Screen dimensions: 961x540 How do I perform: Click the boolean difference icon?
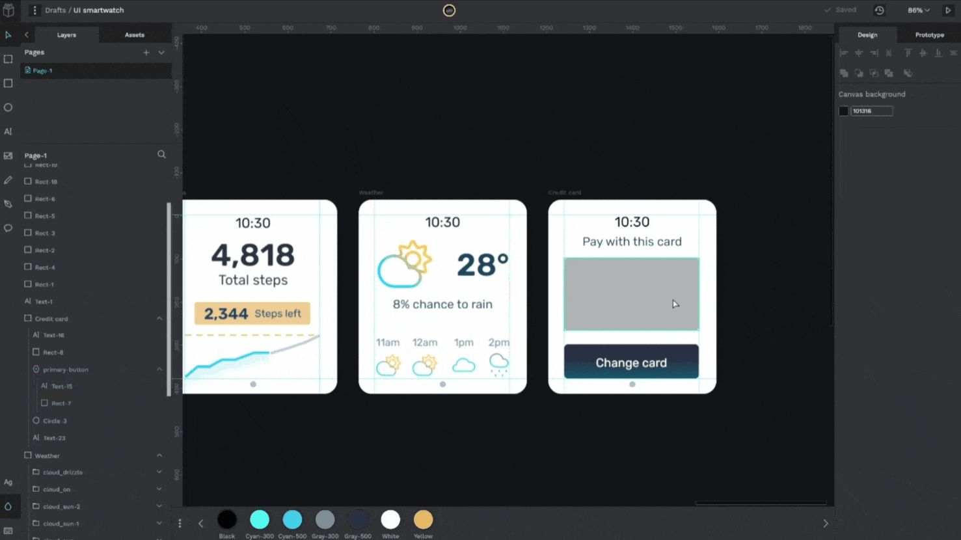tap(859, 74)
